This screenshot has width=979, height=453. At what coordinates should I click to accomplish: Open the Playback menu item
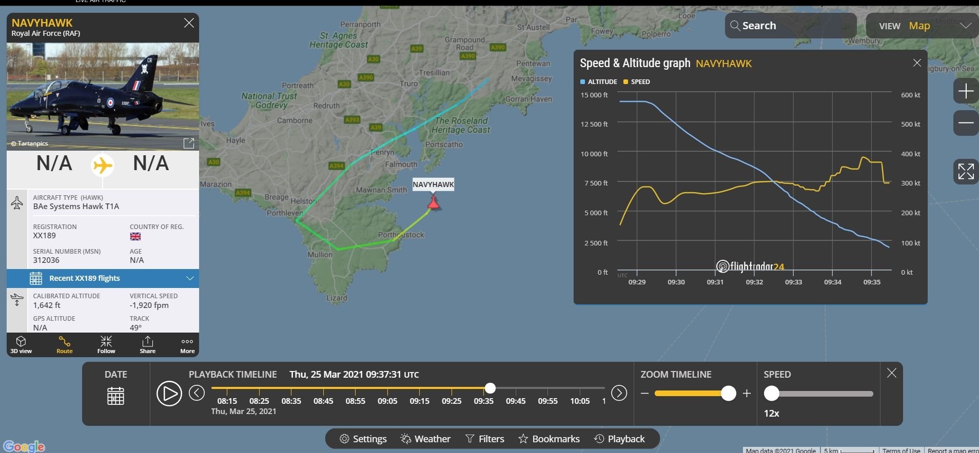[619, 439]
